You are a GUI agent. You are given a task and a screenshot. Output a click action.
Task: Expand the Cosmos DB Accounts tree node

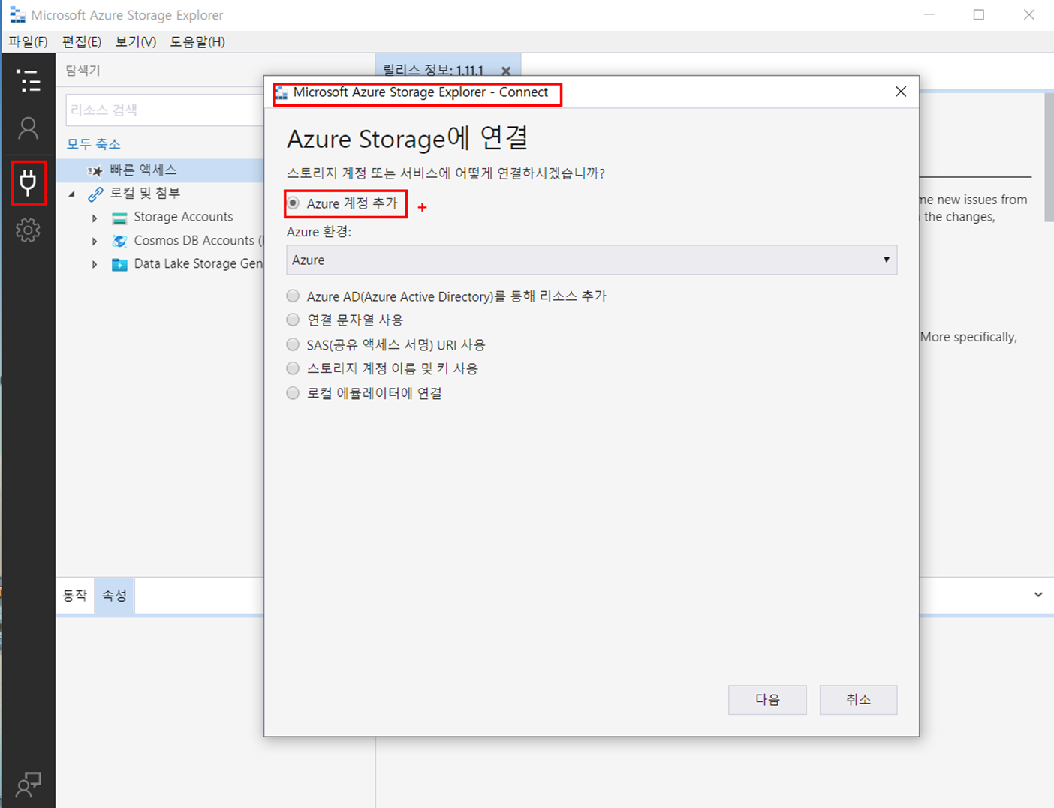(x=95, y=242)
